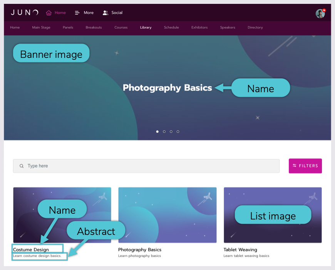Viewport: 335px width, 270px height.
Task: View the Speakers tab
Action: click(228, 27)
